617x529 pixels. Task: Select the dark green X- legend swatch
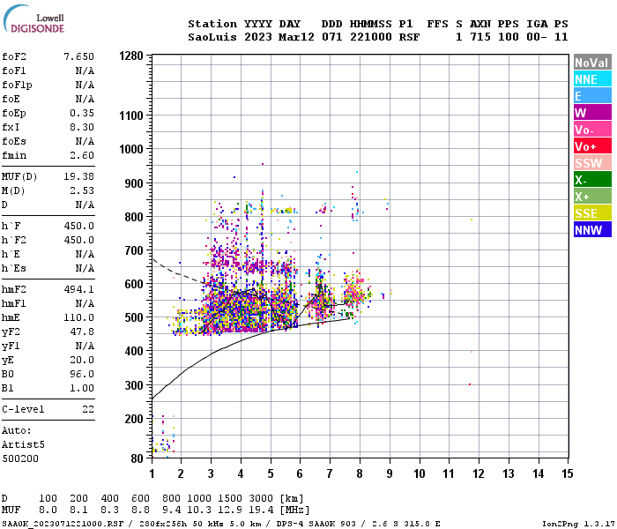coord(592,180)
